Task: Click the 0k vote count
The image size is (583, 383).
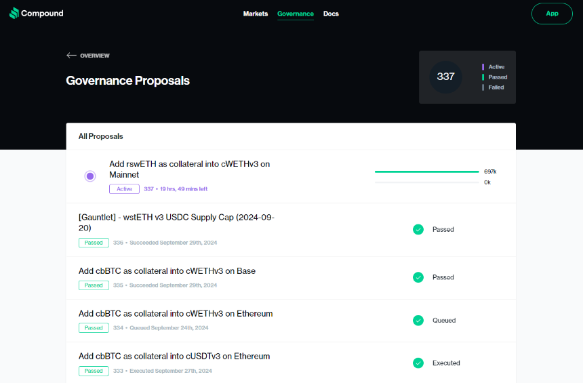Action: click(x=487, y=182)
